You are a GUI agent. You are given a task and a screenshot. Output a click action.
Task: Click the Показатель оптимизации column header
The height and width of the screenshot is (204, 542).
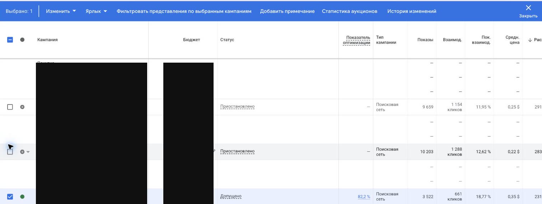[x=356, y=40]
